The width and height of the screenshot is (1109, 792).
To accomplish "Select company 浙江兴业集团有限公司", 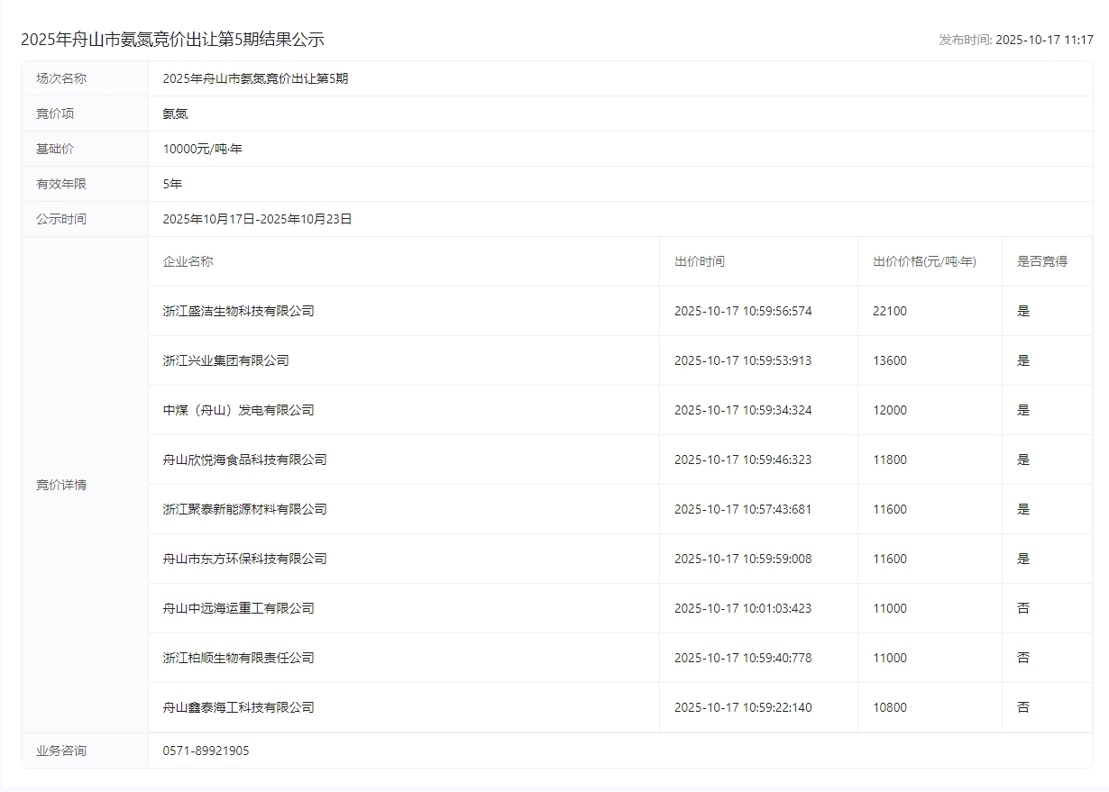I will pyautogui.click(x=225, y=360).
